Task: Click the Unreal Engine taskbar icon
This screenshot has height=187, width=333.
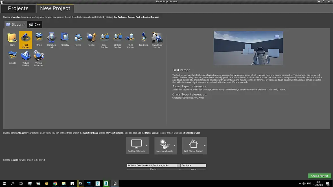Action: tap(115, 183)
